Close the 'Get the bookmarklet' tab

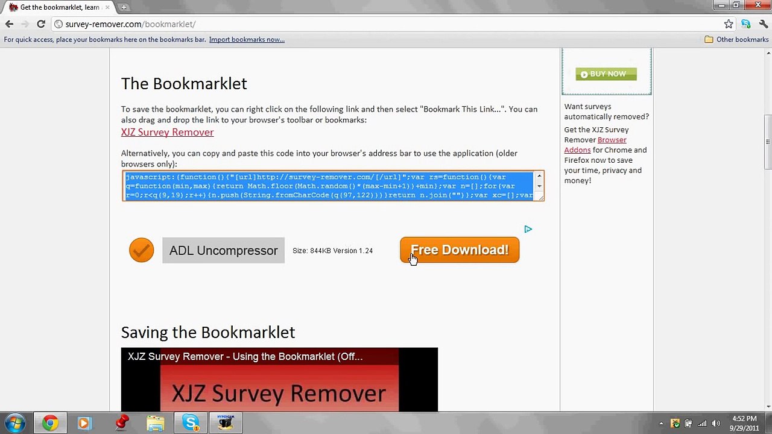(x=107, y=7)
